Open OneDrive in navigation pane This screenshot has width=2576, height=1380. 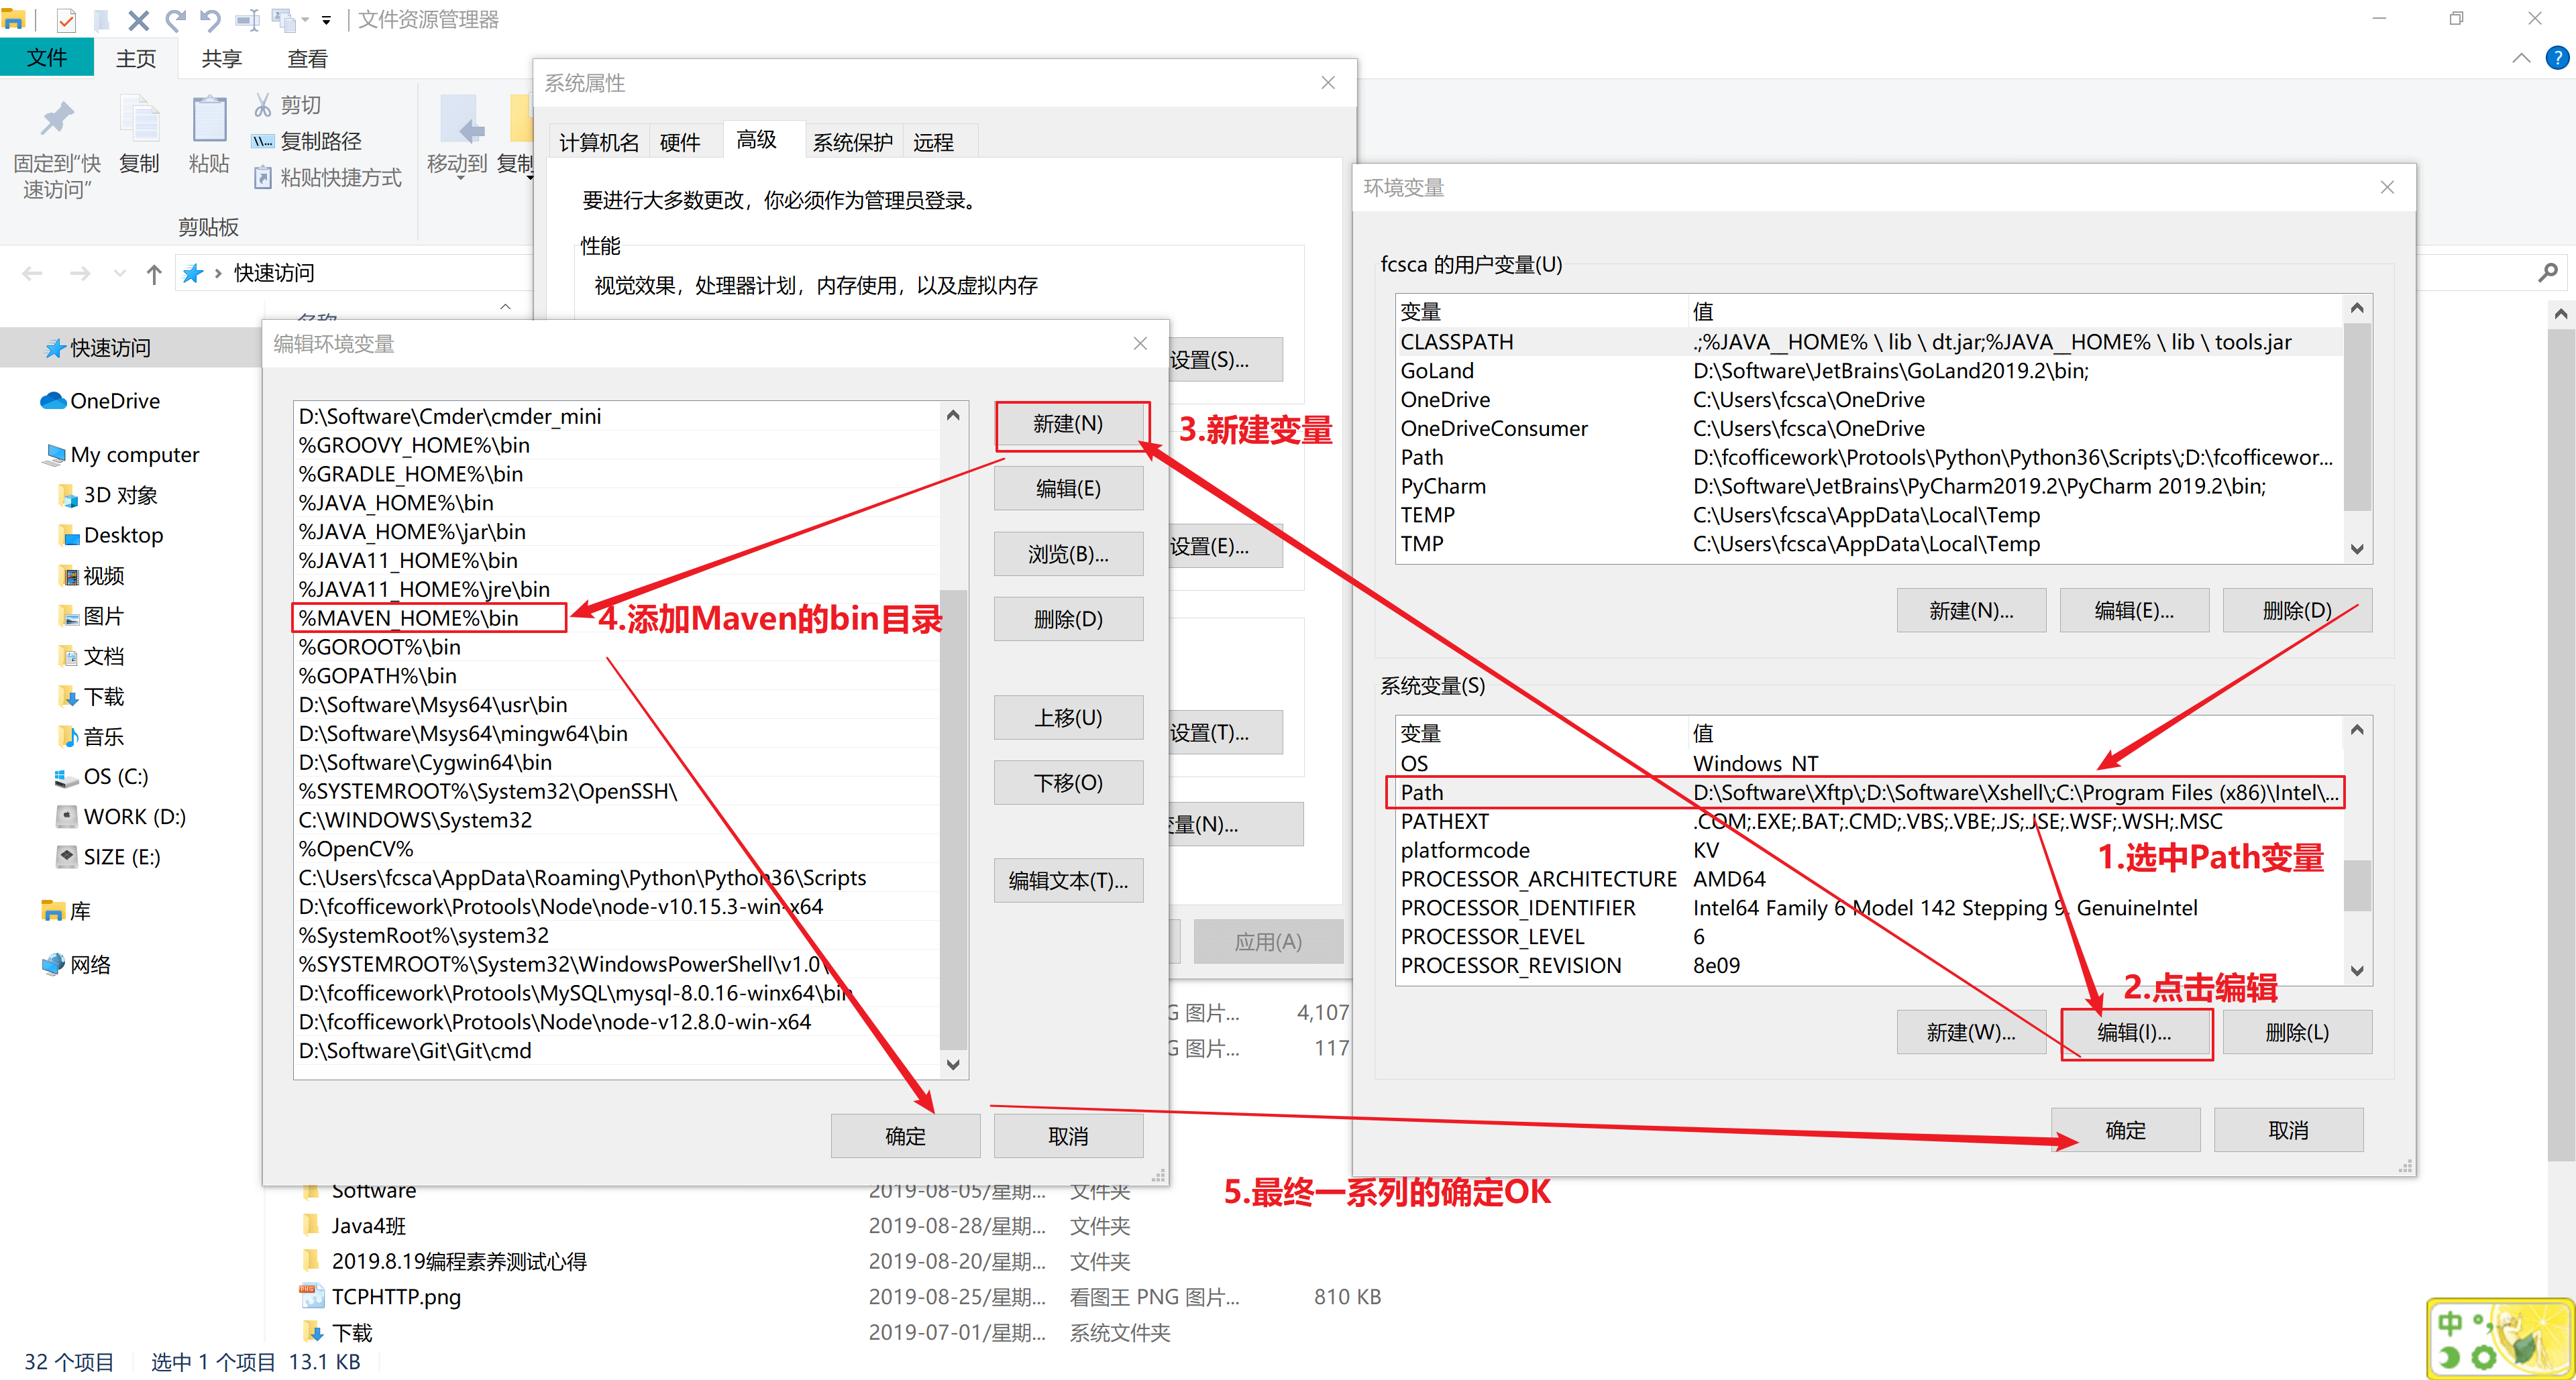point(114,401)
